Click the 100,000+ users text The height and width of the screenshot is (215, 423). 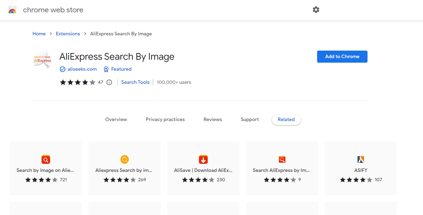(x=174, y=82)
